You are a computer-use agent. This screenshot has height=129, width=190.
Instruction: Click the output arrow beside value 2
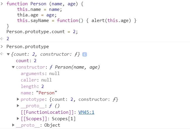tap(2, 39)
